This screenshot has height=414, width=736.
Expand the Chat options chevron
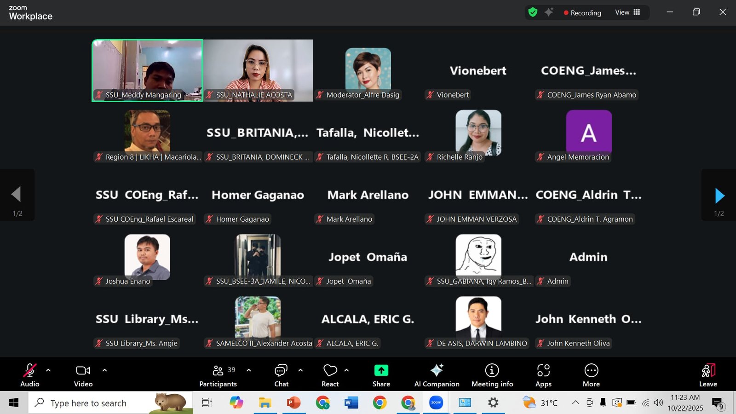pyautogui.click(x=300, y=370)
